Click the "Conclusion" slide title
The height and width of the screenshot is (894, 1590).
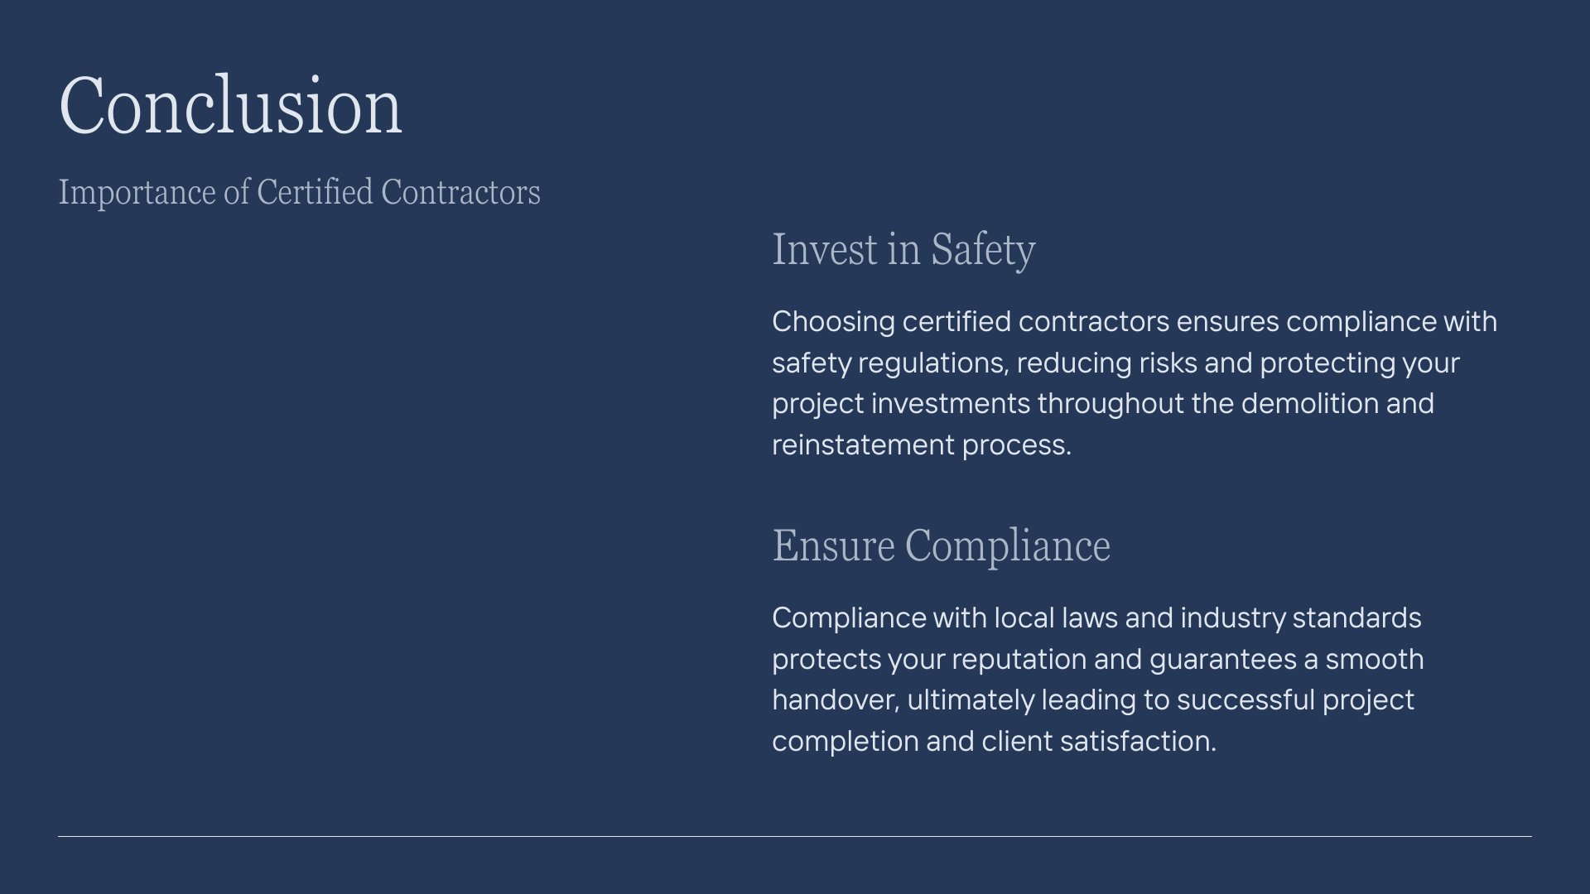pos(230,106)
